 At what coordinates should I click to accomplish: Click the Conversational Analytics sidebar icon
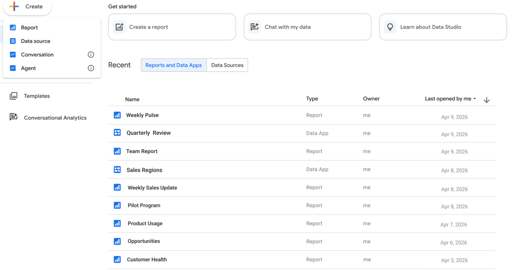[14, 117]
